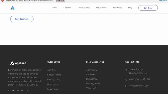Click the AppLand logo in the header
Screen dimensions: 168x94
pyautogui.click(x=13, y=8)
